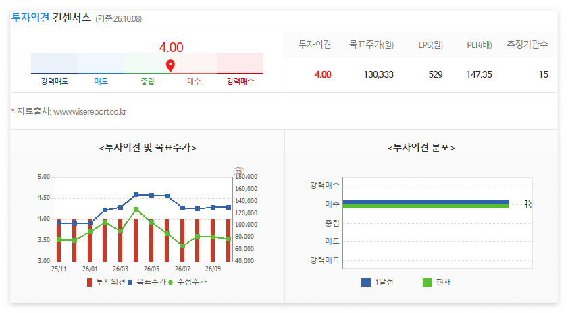Click the blue 목표주가 legend marker
This screenshot has height=313, width=568.
click(130, 282)
